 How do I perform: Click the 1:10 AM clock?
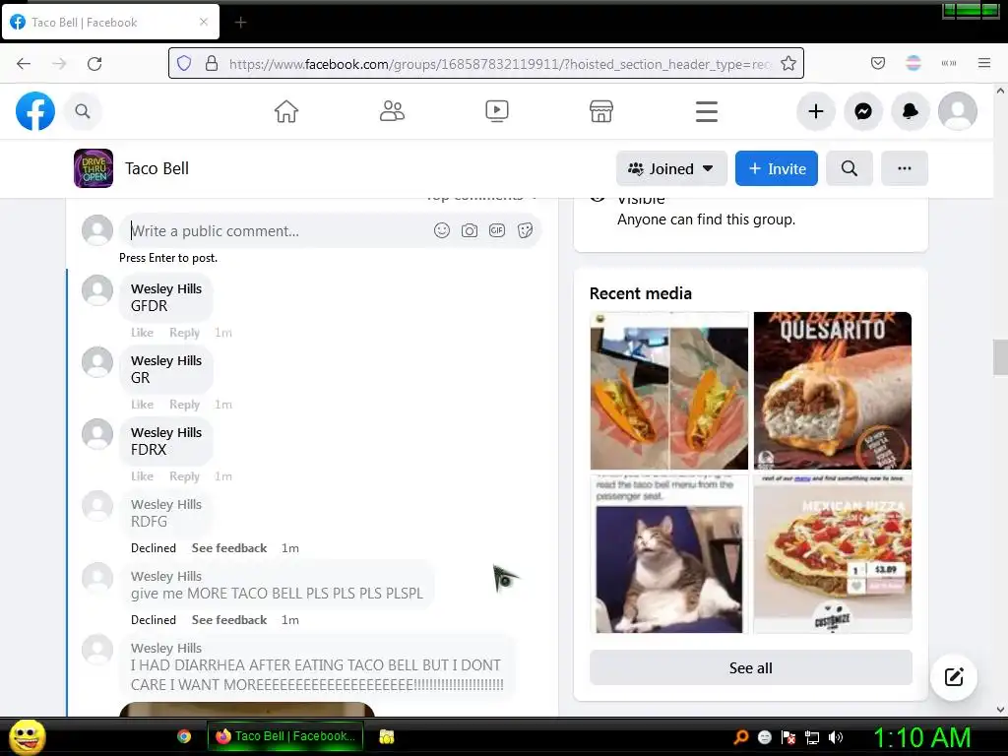(921, 737)
